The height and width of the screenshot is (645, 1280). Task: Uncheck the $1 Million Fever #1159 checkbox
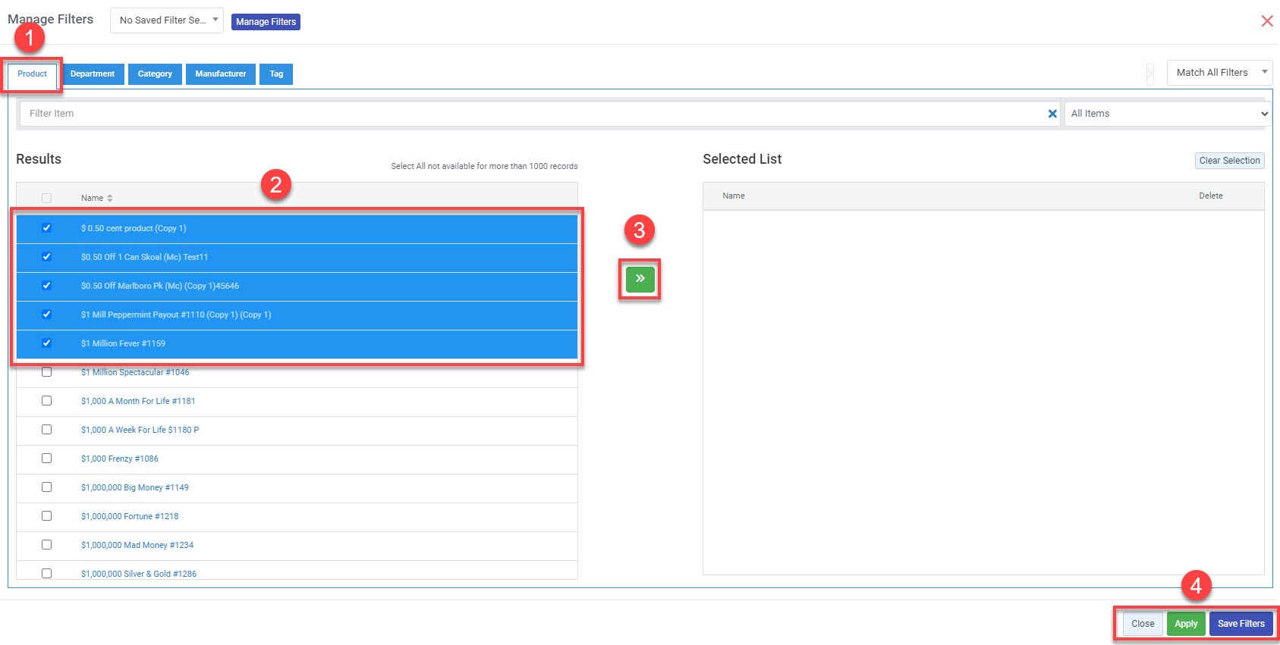click(46, 343)
